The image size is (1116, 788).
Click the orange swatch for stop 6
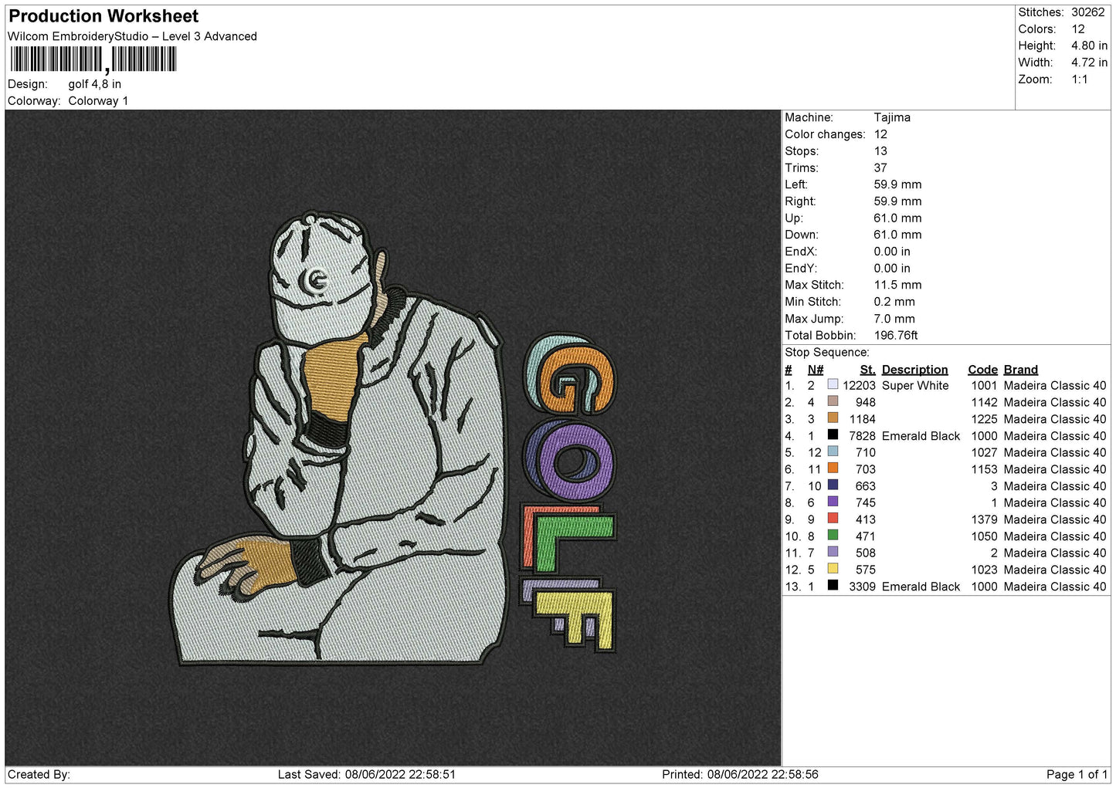tap(833, 468)
